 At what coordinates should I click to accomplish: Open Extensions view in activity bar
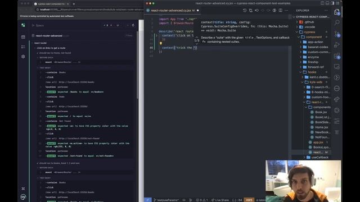[x=337, y=56]
